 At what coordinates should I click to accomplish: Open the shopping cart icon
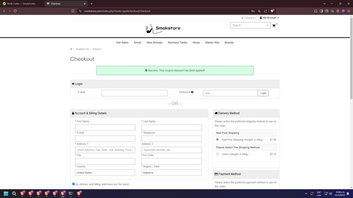[274, 26]
